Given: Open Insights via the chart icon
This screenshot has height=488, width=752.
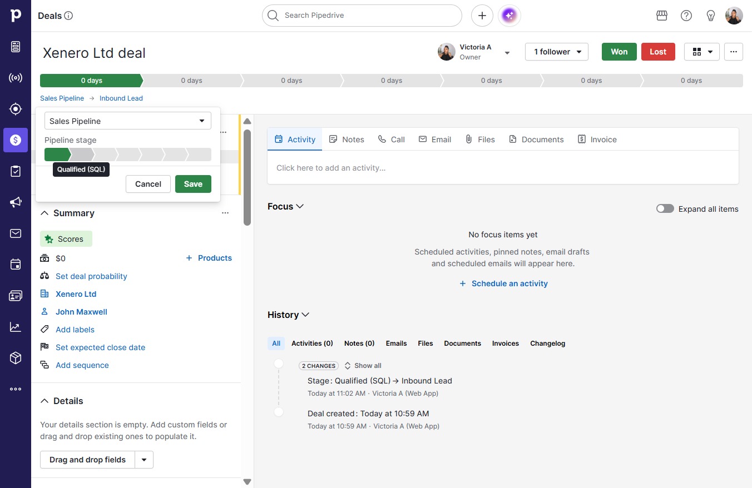Looking at the screenshot, I should (x=16, y=327).
